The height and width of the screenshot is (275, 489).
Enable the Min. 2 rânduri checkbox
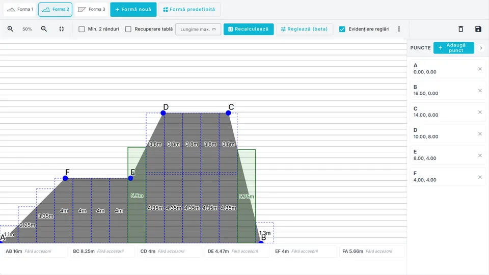(x=81, y=29)
